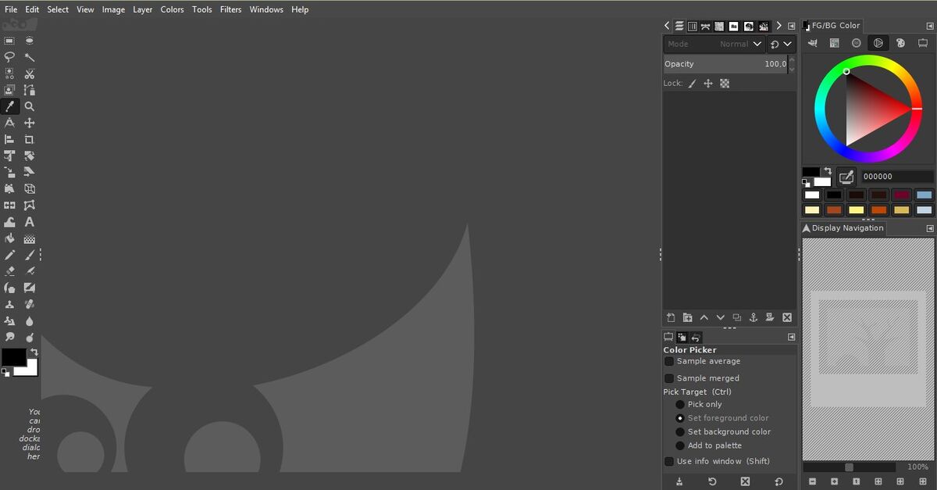Swap toolbox foreground and background colors

point(34,352)
